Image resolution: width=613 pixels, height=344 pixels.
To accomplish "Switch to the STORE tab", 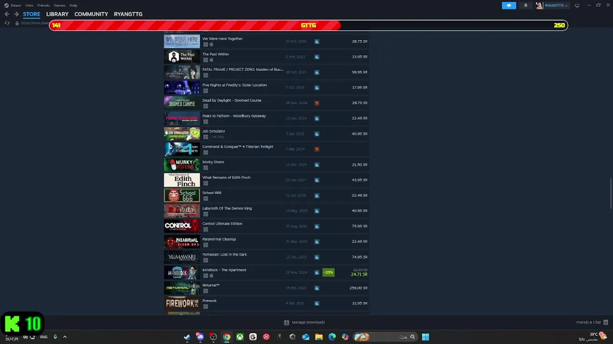I will [32, 14].
